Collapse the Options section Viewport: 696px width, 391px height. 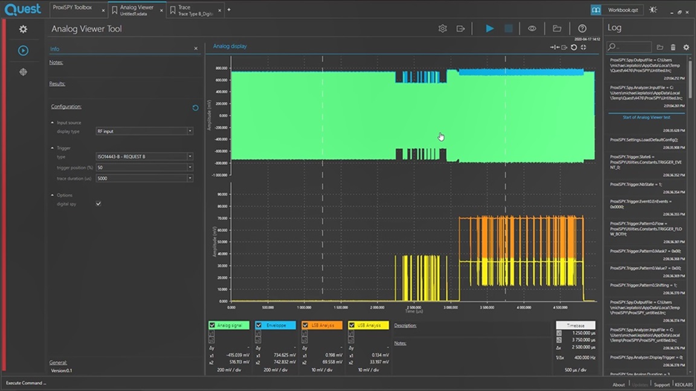click(x=53, y=195)
